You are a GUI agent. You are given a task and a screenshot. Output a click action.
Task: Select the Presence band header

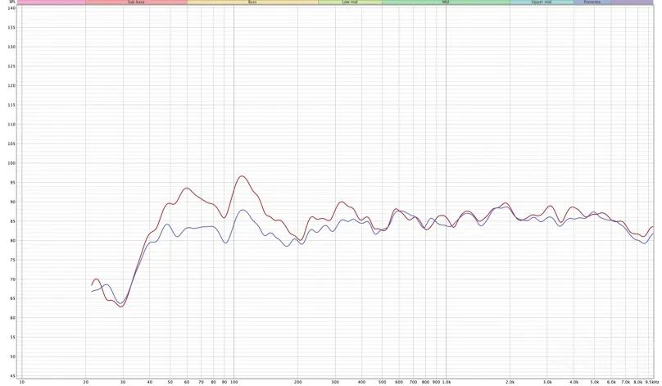point(592,2)
